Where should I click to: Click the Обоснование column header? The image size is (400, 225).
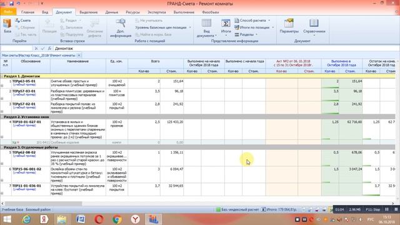click(x=31, y=66)
